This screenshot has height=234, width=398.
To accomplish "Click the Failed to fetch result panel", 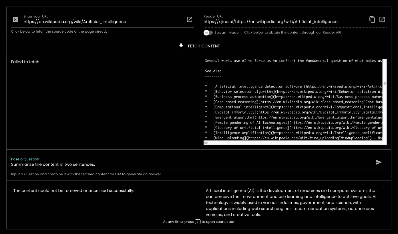I will (25, 62).
